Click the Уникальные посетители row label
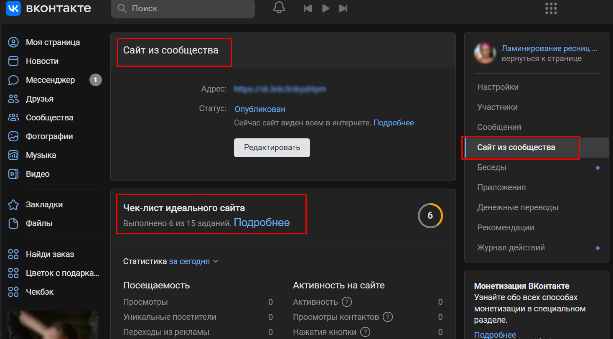 point(170,317)
